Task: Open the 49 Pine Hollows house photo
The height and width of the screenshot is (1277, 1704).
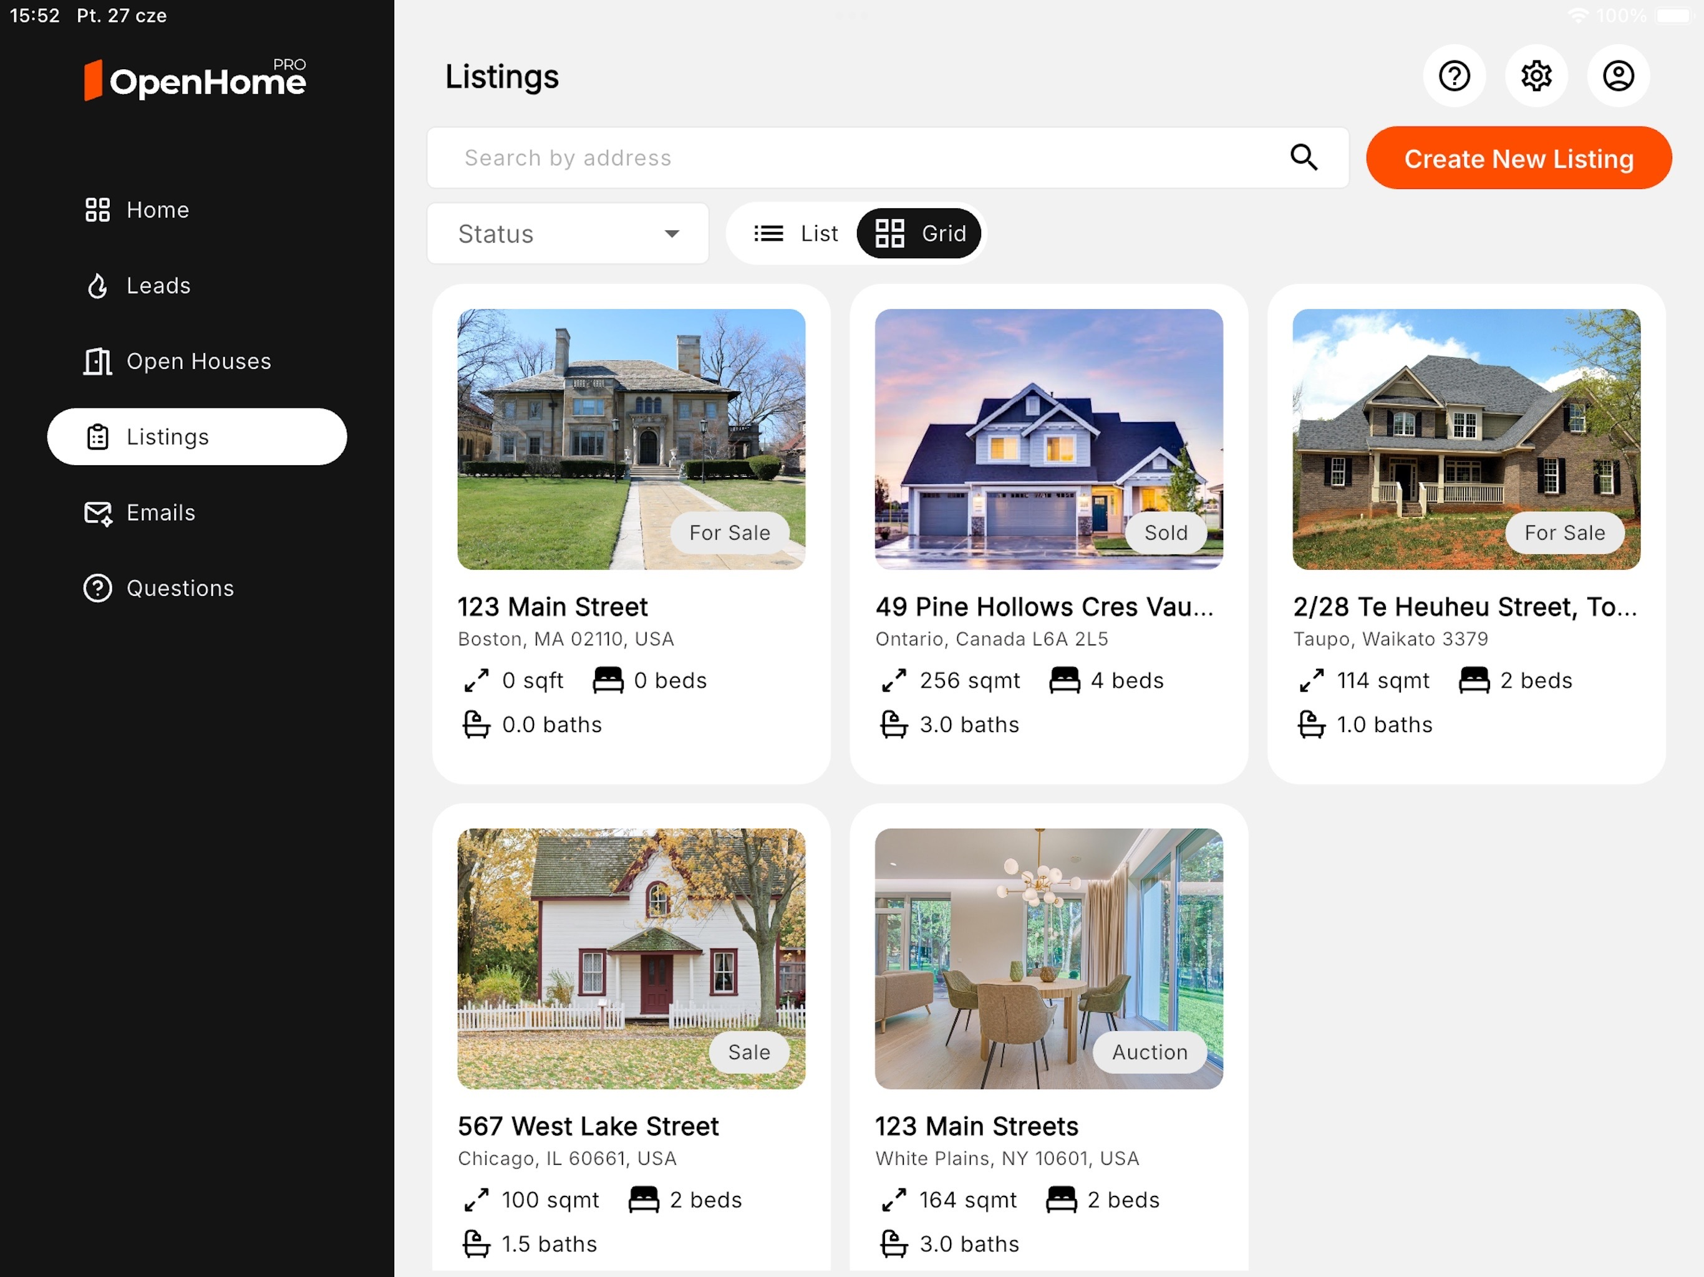Action: pyautogui.click(x=1048, y=439)
